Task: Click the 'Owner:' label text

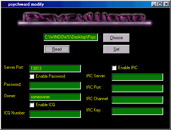Action: pyautogui.click(x=10, y=96)
